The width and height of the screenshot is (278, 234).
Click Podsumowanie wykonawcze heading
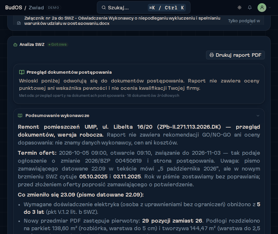tap(57, 116)
